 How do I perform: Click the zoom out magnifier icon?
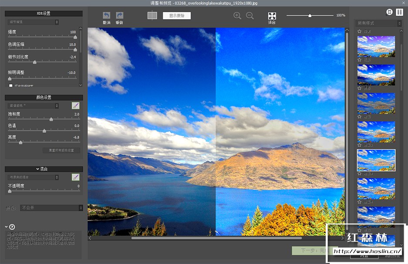[x=250, y=16]
